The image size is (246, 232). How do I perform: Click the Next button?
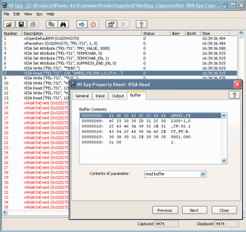(195, 210)
